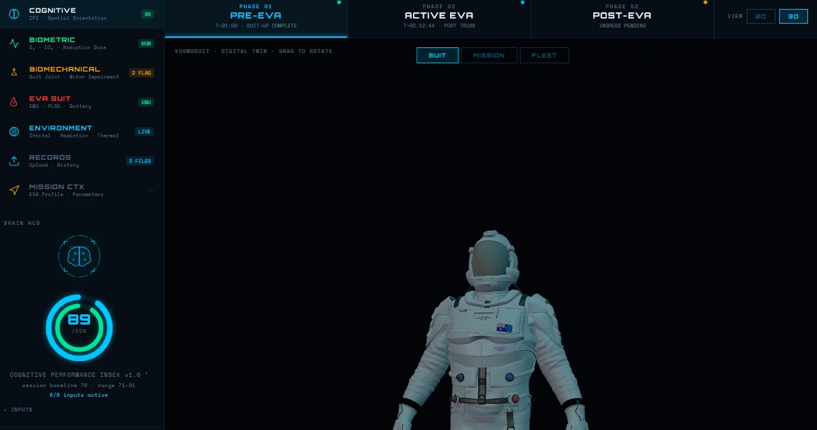This screenshot has width=817, height=430.
Task: Select the MISSION view button
Action: (489, 56)
